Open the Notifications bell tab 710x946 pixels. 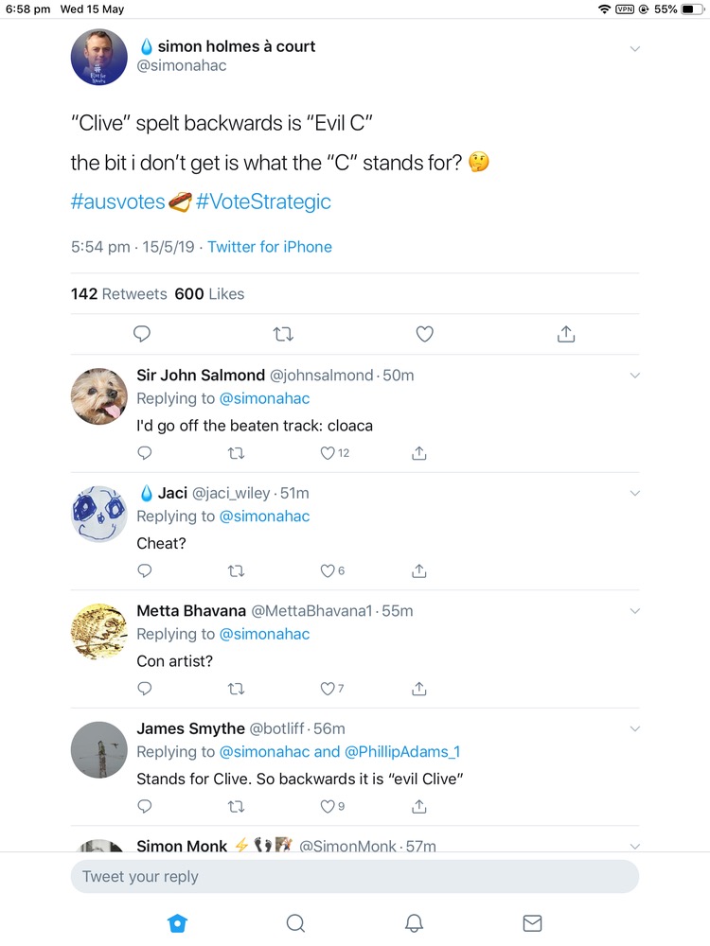pyautogui.click(x=414, y=922)
